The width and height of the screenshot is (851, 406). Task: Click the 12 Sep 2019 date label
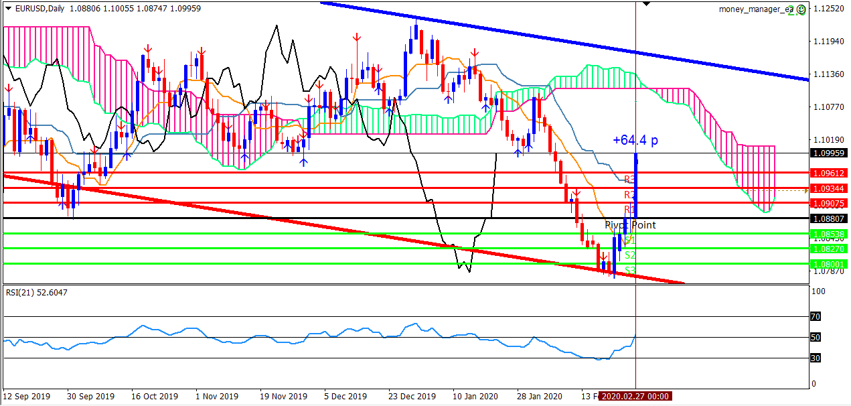(25, 396)
